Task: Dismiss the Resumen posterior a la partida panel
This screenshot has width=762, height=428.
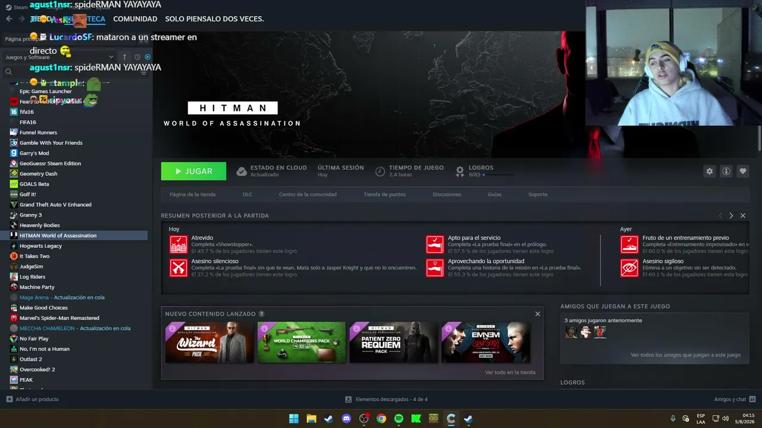Action: click(x=742, y=216)
